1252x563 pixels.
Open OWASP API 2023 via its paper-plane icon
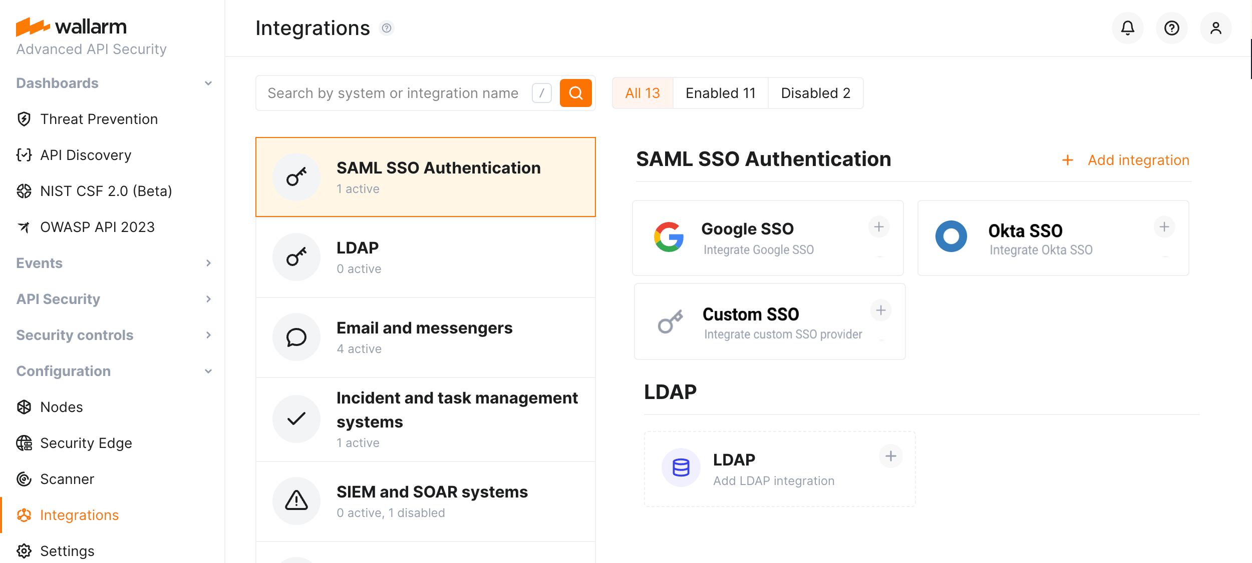pyautogui.click(x=24, y=226)
